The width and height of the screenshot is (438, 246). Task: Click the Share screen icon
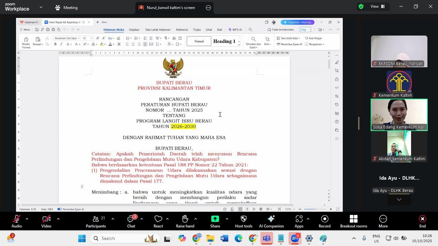(215, 219)
